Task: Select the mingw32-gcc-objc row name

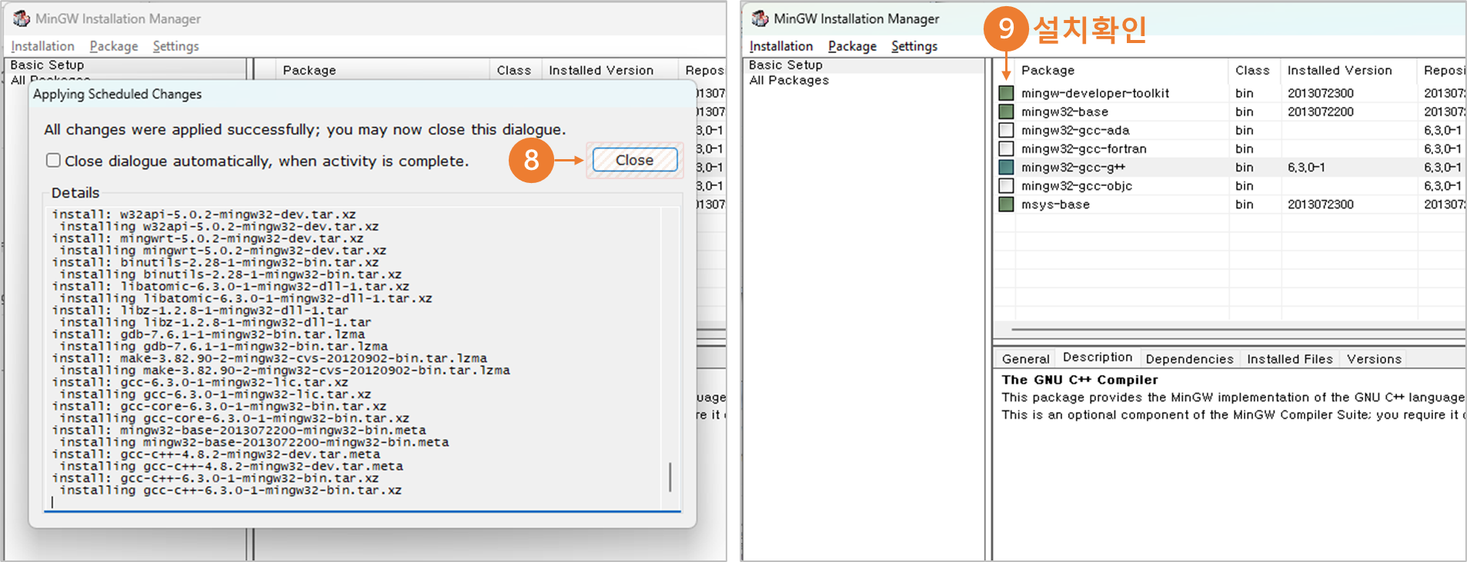Action: tap(1076, 185)
